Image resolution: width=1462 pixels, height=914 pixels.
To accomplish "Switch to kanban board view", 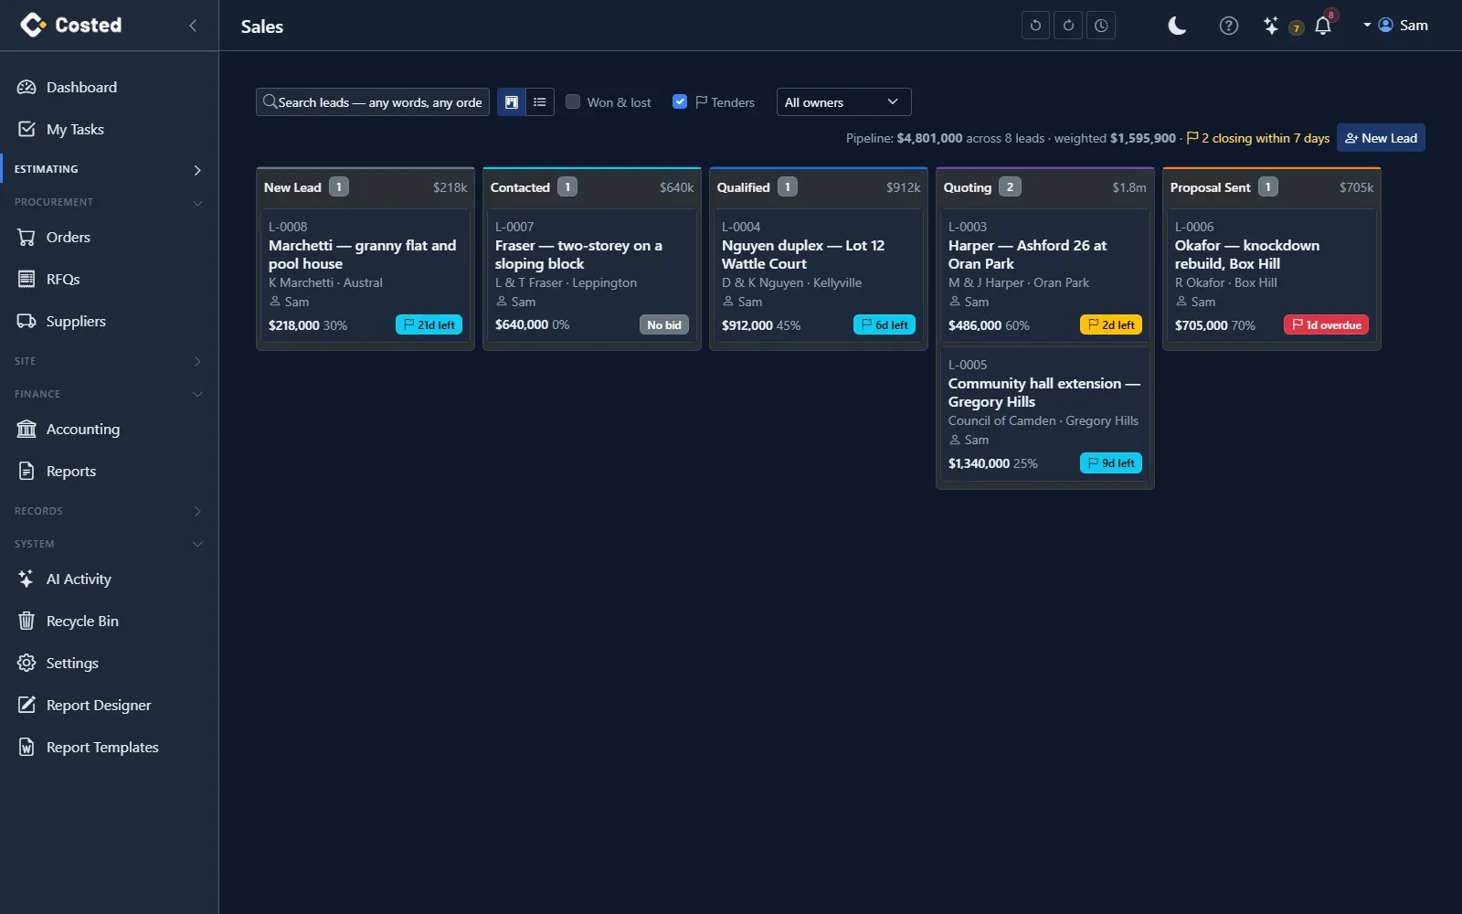I will 512,102.
